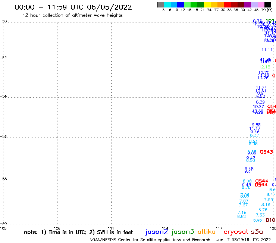Click the '7.99' wave height value
The image size is (276, 243).
click(269, 200)
